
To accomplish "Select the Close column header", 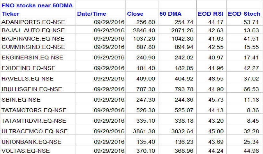I will point(135,14).
